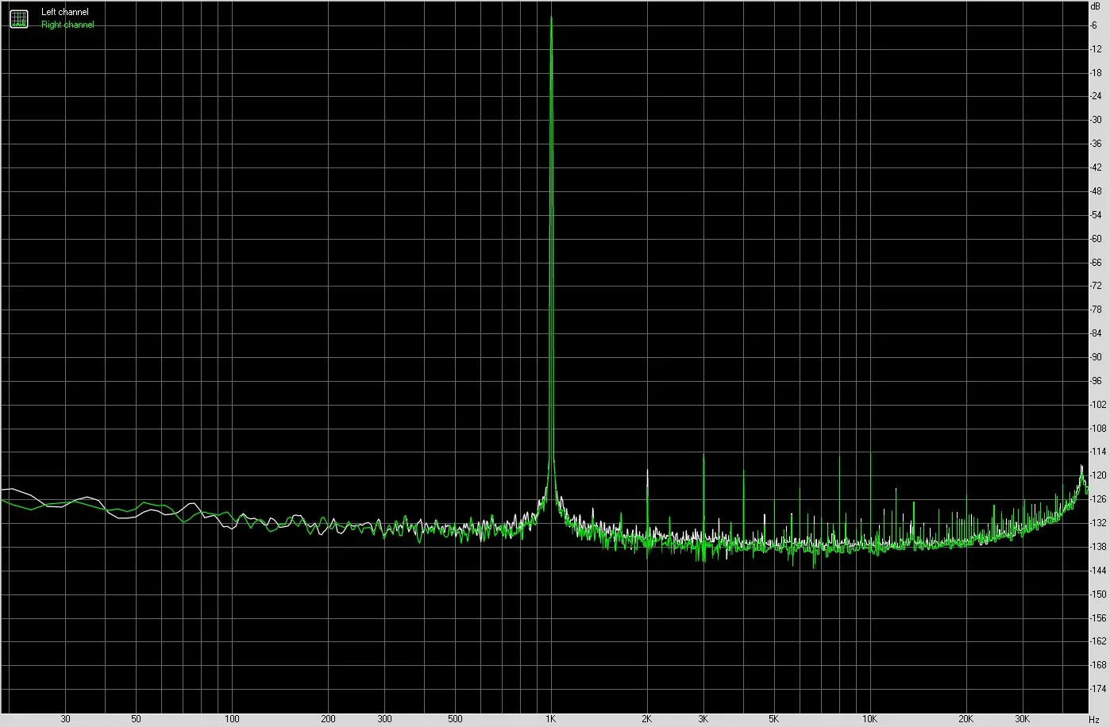The image size is (1110, 727).
Task: Click the -90 dB scale value
Action: pos(1096,357)
